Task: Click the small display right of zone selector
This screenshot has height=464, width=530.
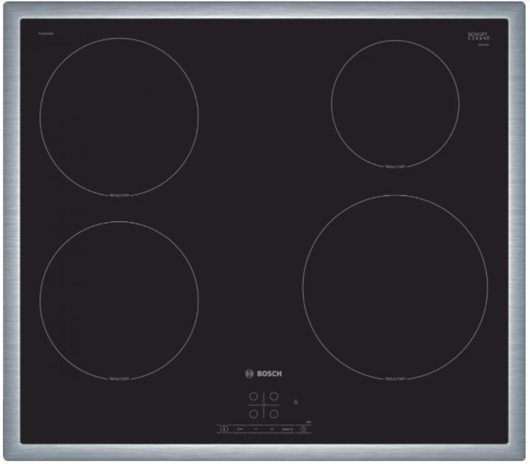Action: 296,402
